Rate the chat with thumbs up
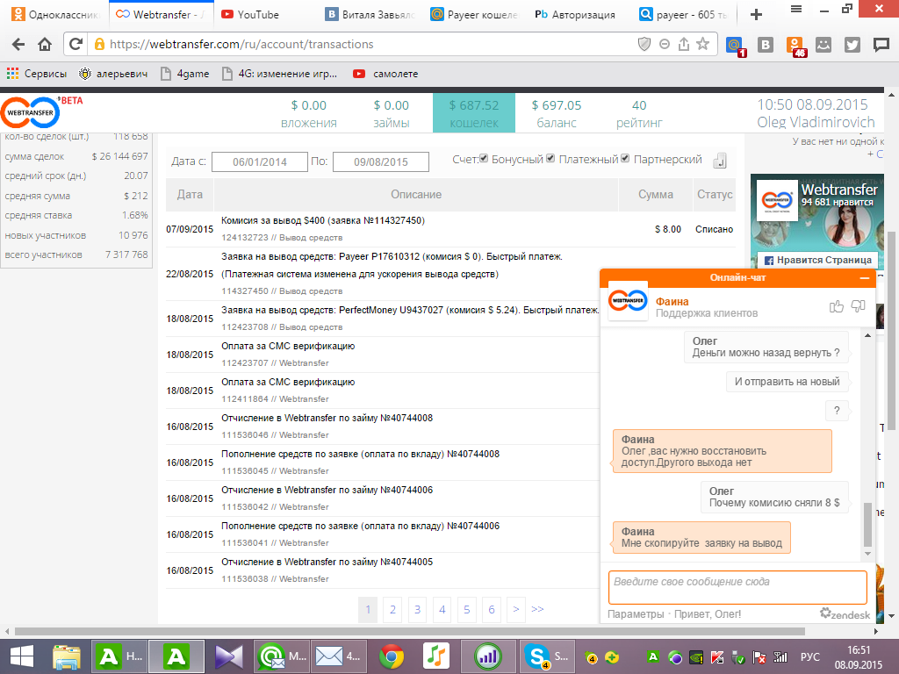The width and height of the screenshot is (899, 674). (x=837, y=306)
